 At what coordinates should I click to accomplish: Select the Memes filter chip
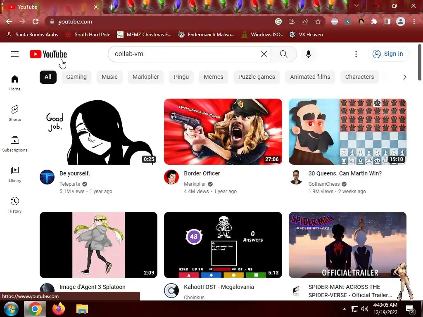(x=214, y=77)
